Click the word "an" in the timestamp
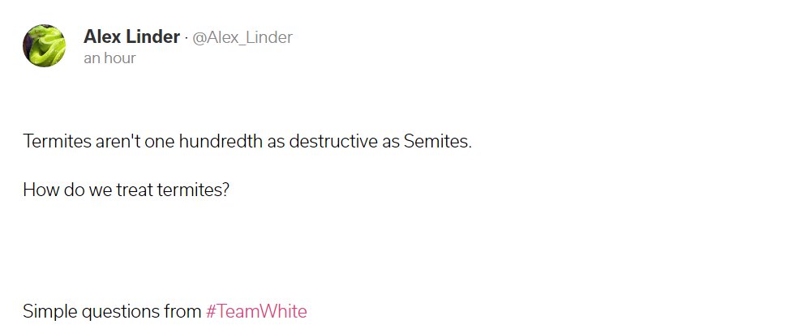The width and height of the screenshot is (789, 333). coord(92,58)
